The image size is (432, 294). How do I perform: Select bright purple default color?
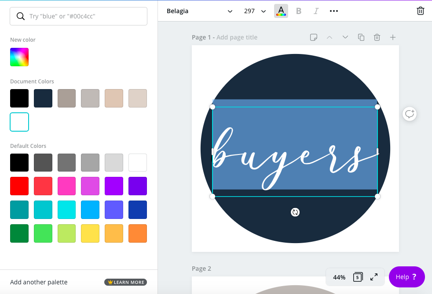(114, 186)
